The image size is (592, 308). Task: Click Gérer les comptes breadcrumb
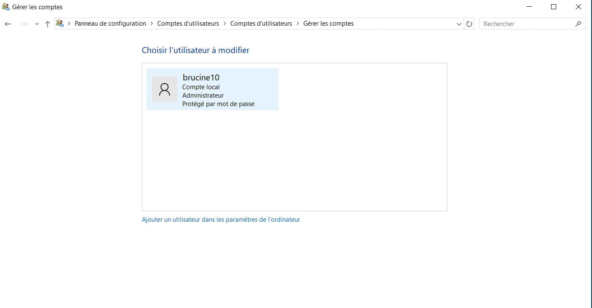click(x=328, y=24)
